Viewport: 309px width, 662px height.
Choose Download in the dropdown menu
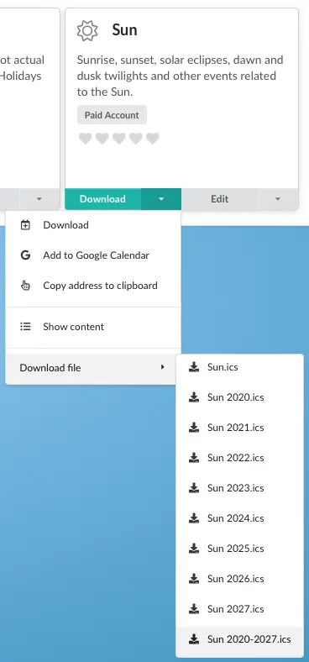(93, 225)
